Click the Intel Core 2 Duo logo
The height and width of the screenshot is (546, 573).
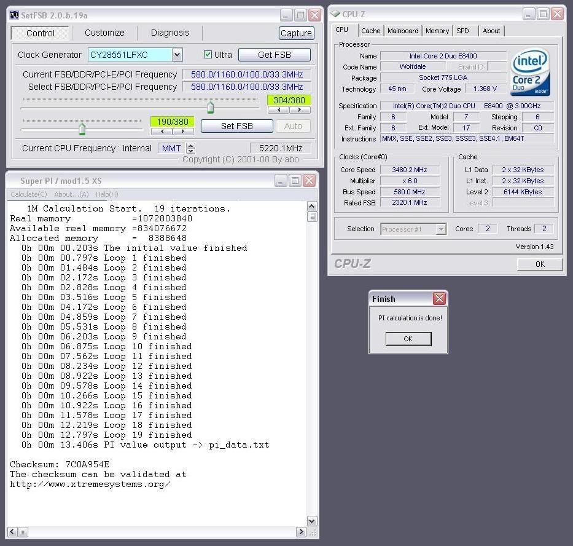[x=530, y=73]
